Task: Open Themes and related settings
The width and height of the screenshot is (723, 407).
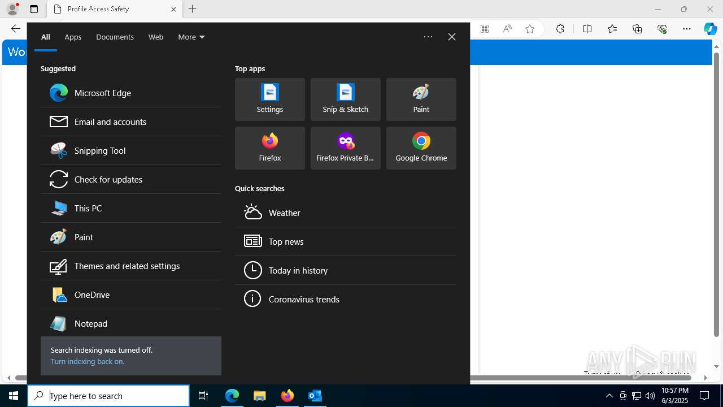Action: click(x=131, y=266)
